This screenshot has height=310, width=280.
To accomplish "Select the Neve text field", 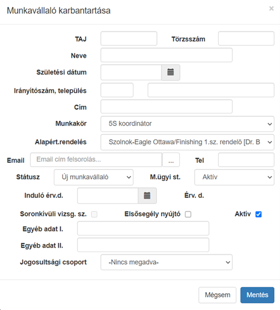I will click(167, 55).
